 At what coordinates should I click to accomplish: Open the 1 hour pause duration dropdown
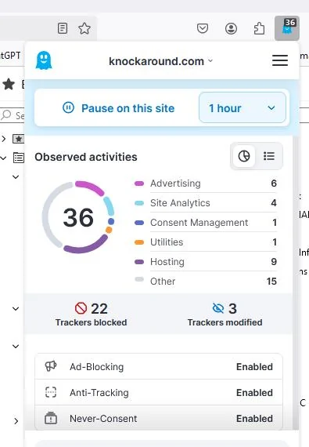(x=243, y=107)
